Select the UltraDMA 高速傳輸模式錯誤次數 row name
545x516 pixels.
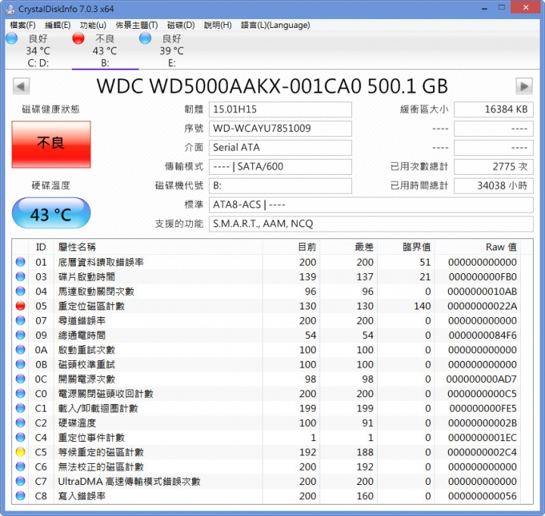coord(129,481)
